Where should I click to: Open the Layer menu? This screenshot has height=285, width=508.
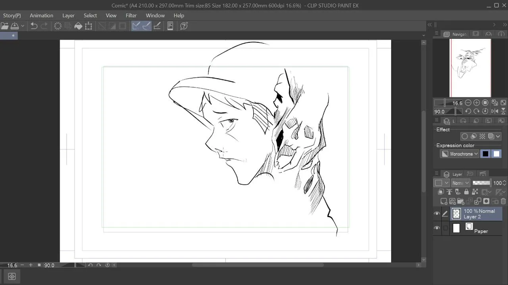point(68,15)
